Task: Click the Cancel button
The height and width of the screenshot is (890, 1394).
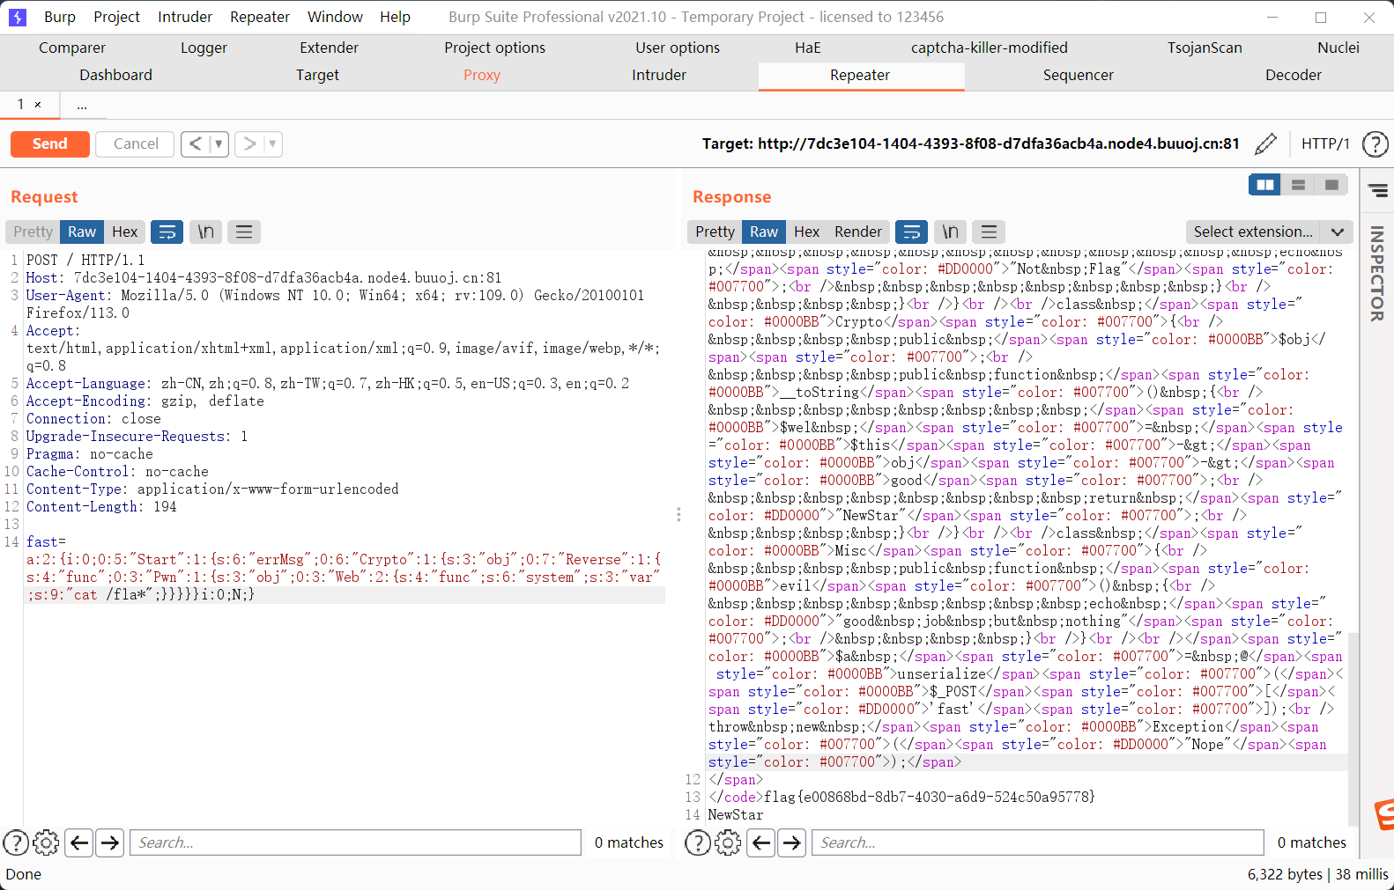Action: click(136, 143)
